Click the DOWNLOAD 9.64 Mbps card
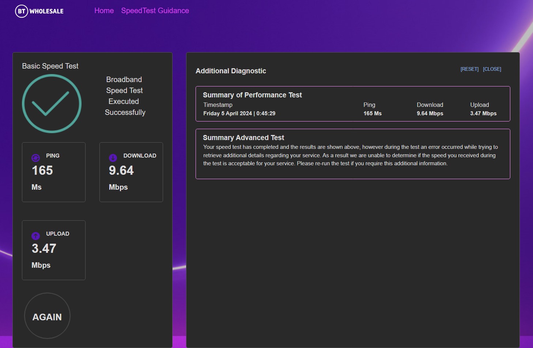533x348 pixels. pos(131,172)
